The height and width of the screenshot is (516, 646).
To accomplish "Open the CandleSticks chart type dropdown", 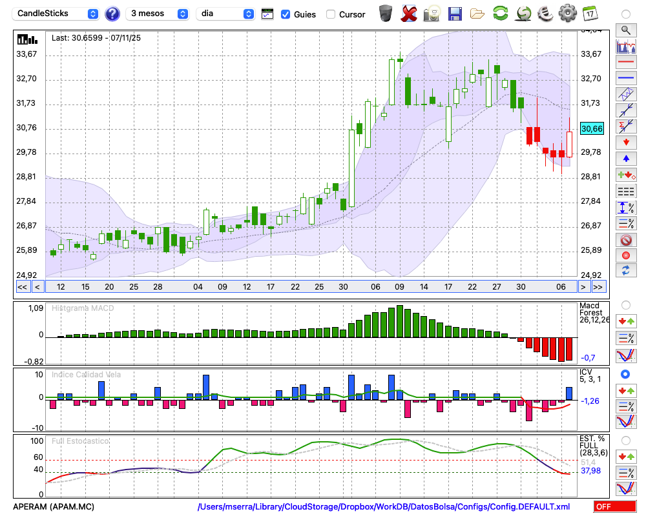I will point(57,14).
